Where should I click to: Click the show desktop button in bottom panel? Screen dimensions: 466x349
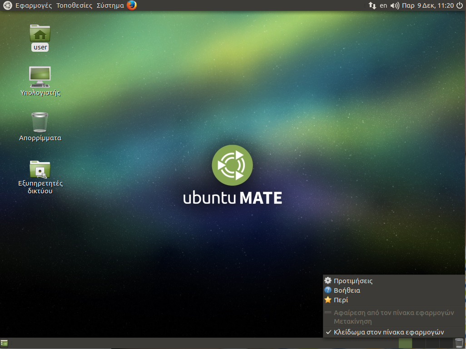click(x=5, y=343)
